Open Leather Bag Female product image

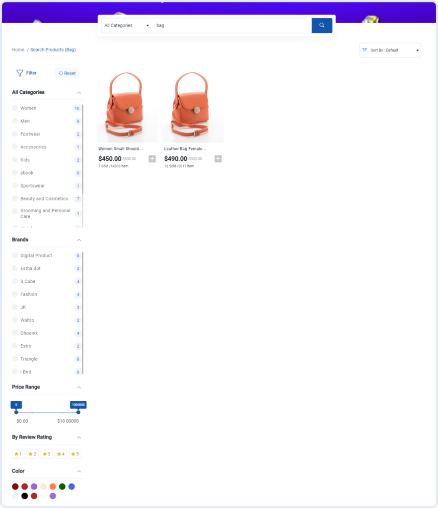pos(193,105)
